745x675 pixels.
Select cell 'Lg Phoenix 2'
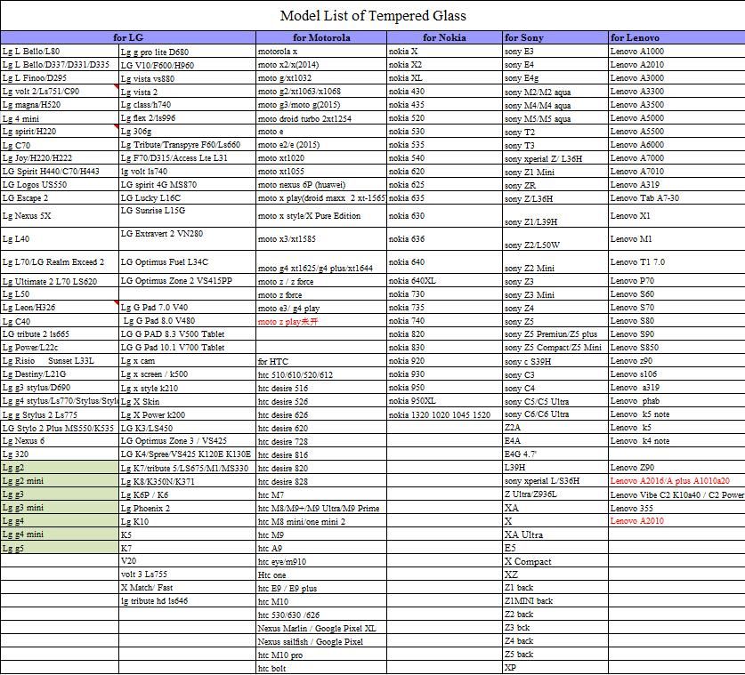tap(187, 508)
